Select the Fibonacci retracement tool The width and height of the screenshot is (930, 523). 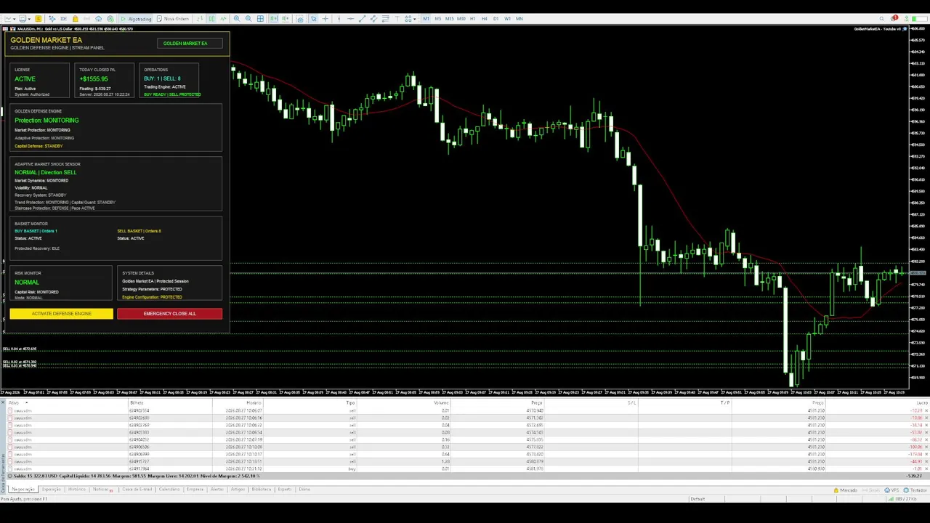[385, 19]
